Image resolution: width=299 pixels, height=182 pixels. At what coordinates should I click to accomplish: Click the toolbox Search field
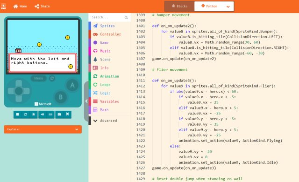point(107,17)
